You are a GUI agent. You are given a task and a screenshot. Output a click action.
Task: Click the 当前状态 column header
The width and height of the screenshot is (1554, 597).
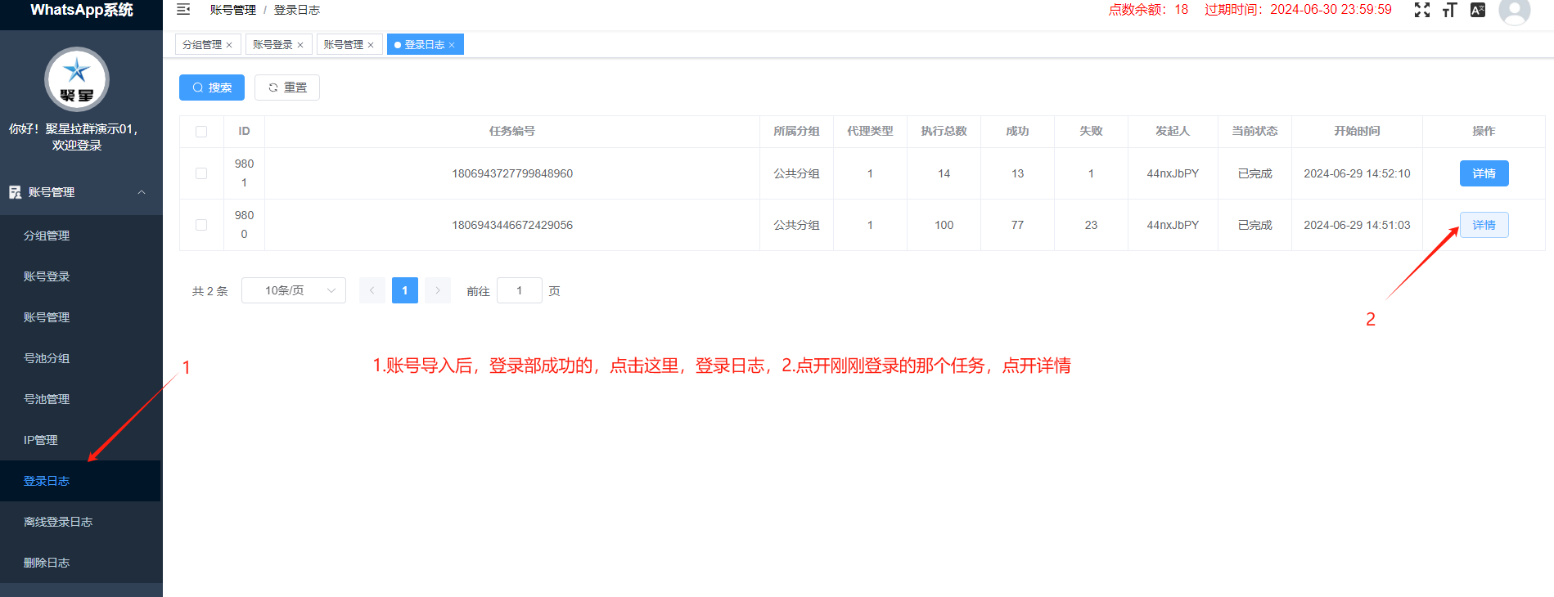click(x=1254, y=131)
